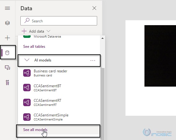
Task: Click the Add data button
Action: point(36,31)
